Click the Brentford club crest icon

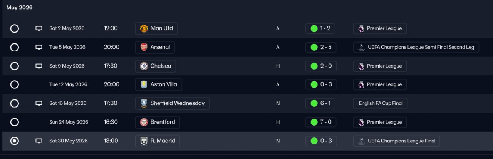144,122
